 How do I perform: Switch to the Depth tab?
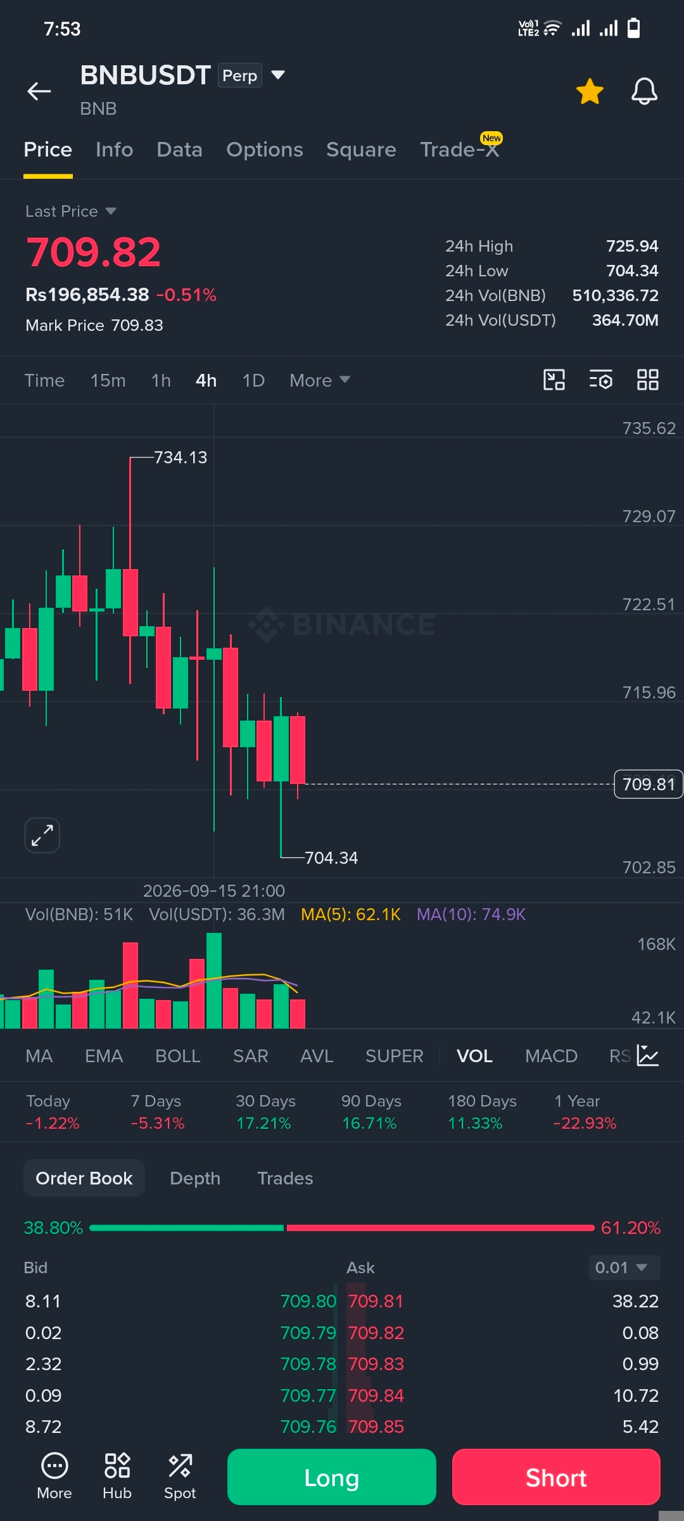(x=195, y=1178)
